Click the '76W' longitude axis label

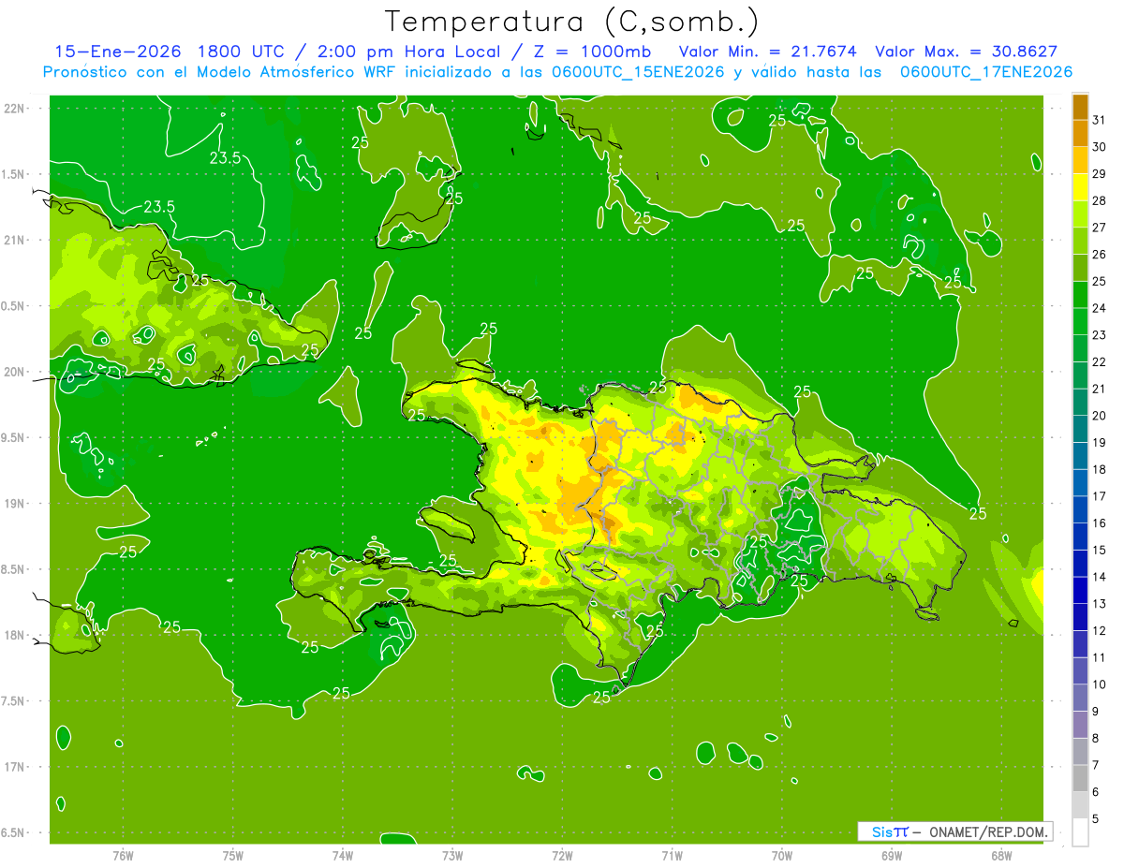pyautogui.click(x=123, y=856)
